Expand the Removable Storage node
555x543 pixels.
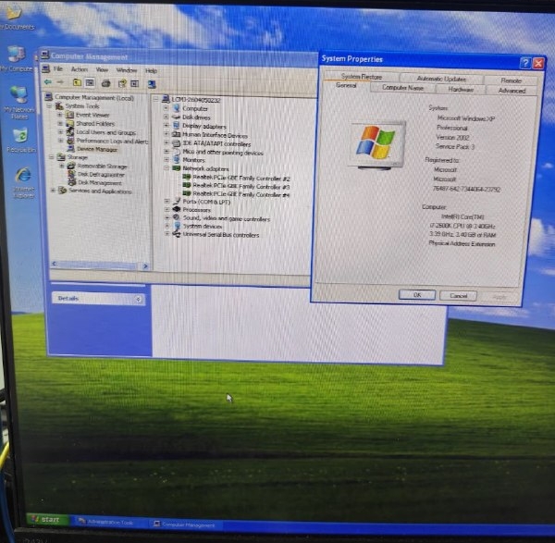click(x=62, y=166)
